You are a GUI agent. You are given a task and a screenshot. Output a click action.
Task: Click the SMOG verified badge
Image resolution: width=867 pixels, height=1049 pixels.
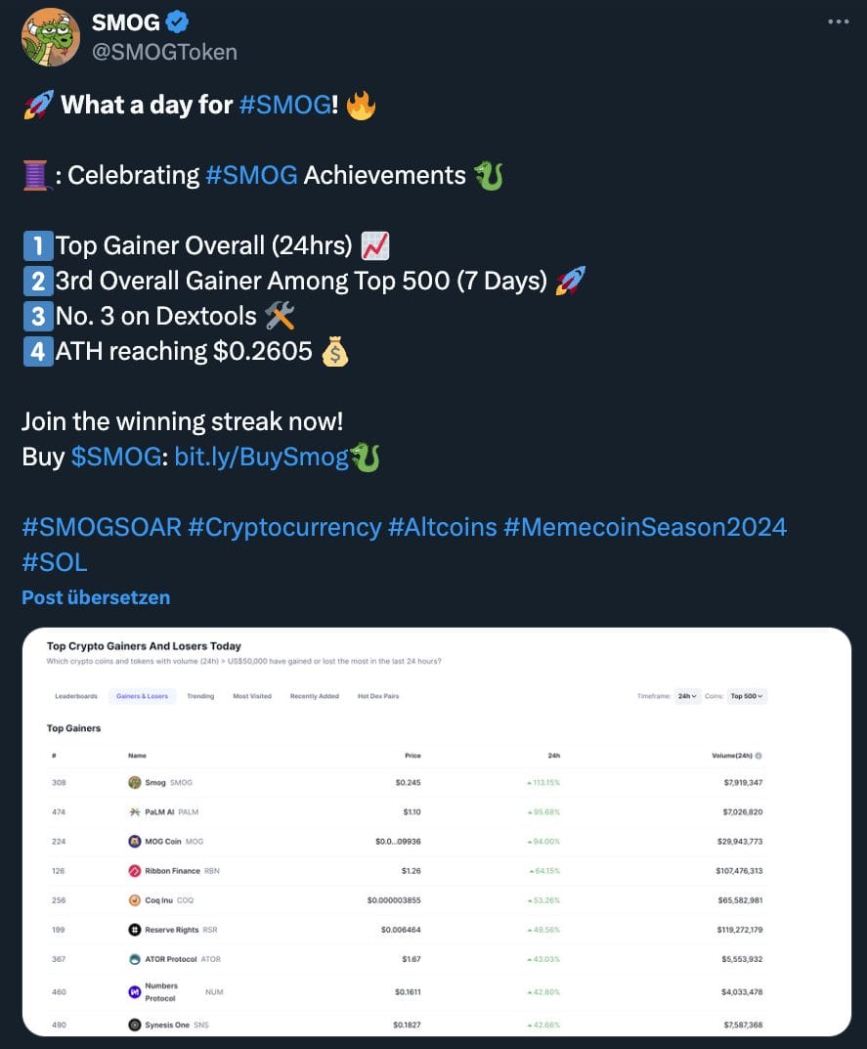tap(175, 22)
